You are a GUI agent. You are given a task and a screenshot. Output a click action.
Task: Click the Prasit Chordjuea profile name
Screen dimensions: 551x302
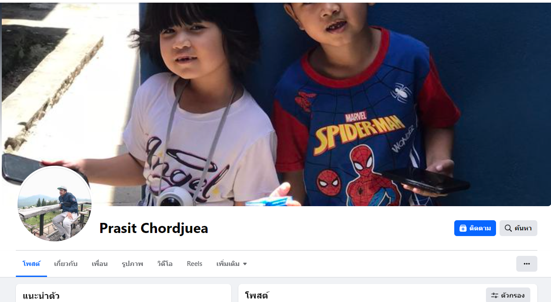coord(153,228)
